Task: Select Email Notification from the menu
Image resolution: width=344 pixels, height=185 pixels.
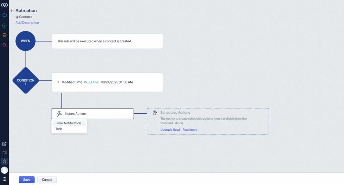Action: tap(68, 123)
